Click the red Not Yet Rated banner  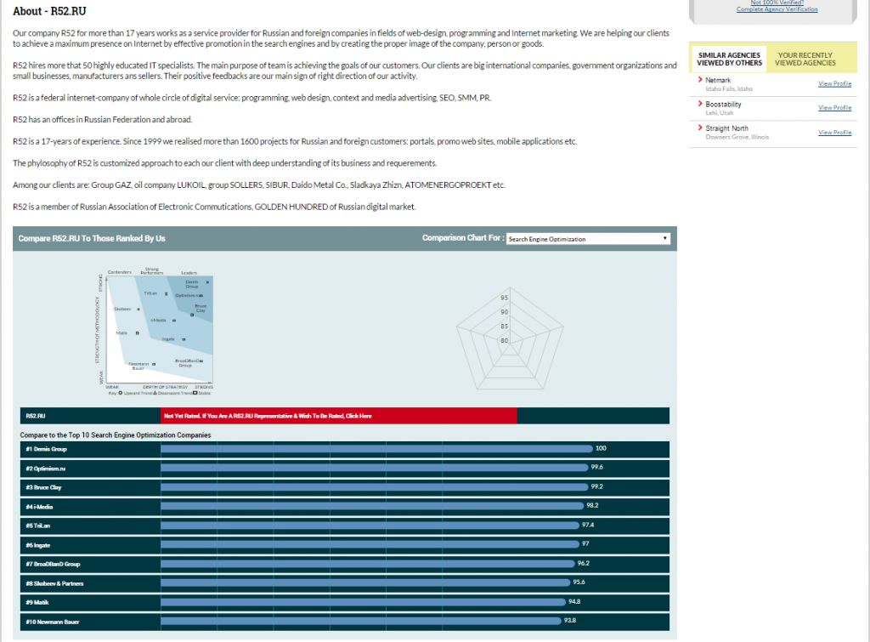338,416
